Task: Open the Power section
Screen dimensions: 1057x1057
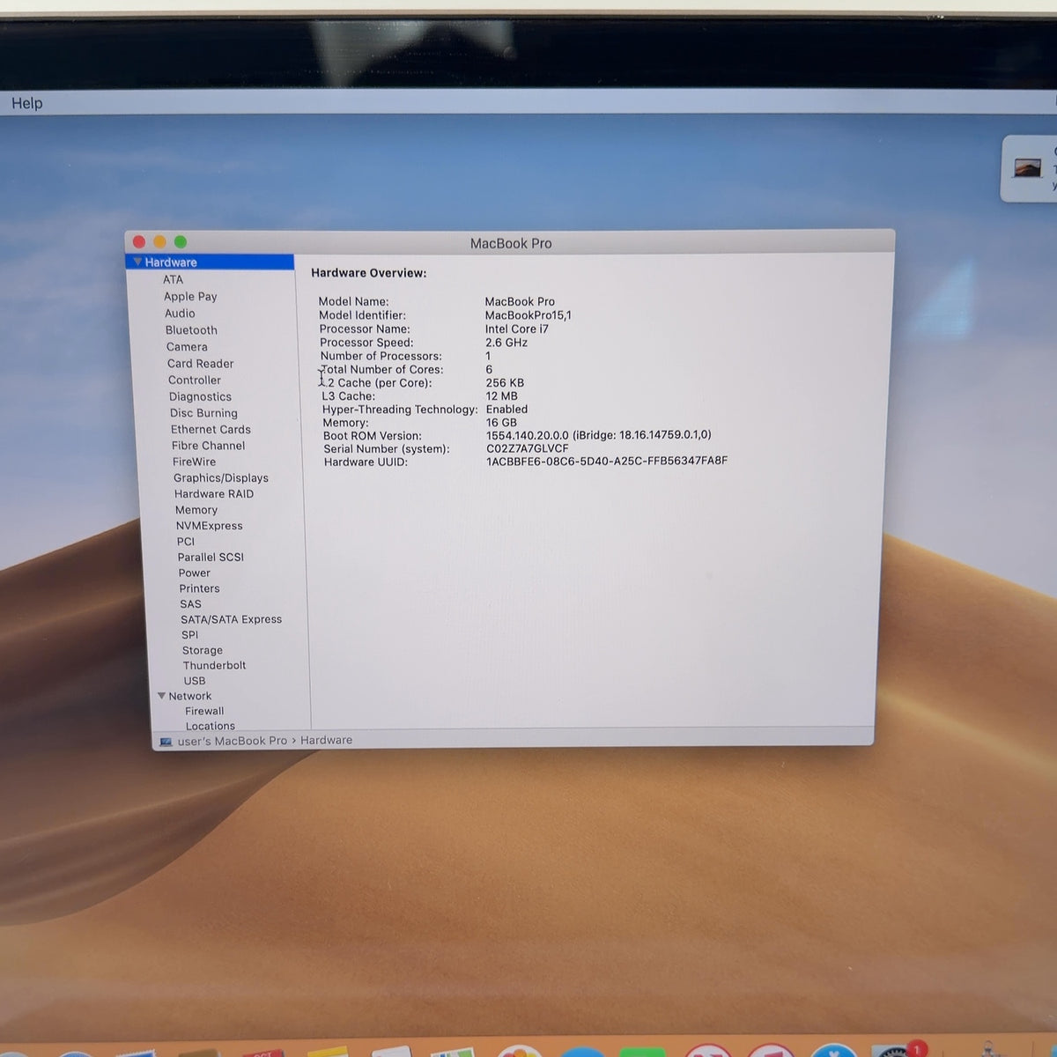Action: pyautogui.click(x=195, y=573)
